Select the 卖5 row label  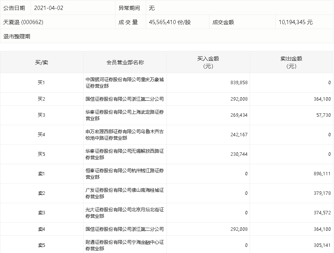coord(41,245)
